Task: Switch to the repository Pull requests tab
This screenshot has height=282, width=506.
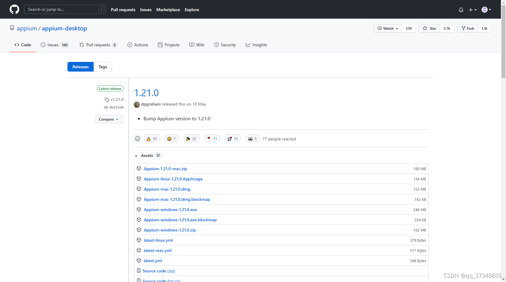Action: click(x=98, y=45)
